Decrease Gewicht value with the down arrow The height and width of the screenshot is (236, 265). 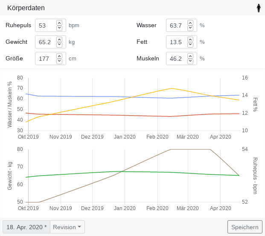pyautogui.click(x=59, y=45)
